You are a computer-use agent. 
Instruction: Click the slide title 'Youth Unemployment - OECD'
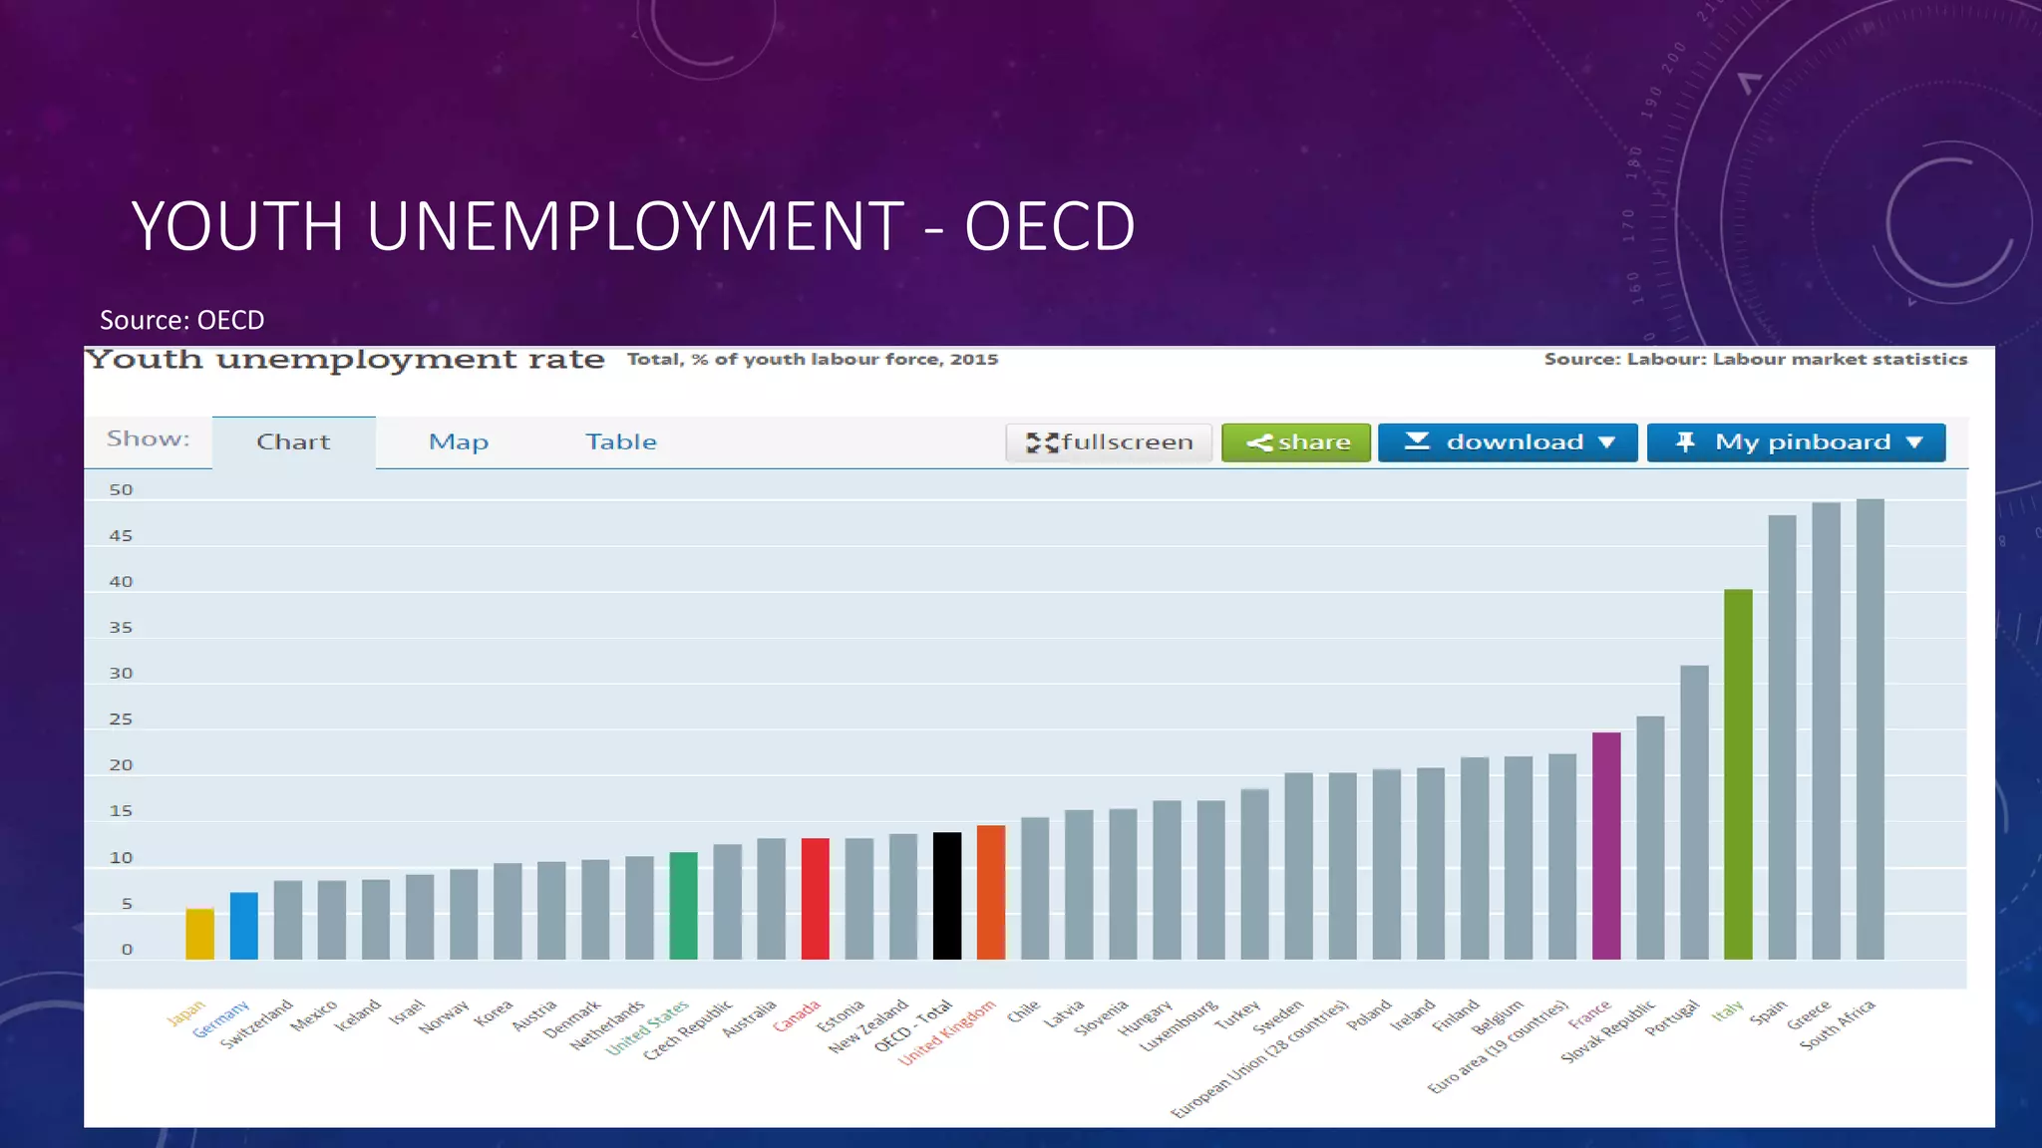633,226
